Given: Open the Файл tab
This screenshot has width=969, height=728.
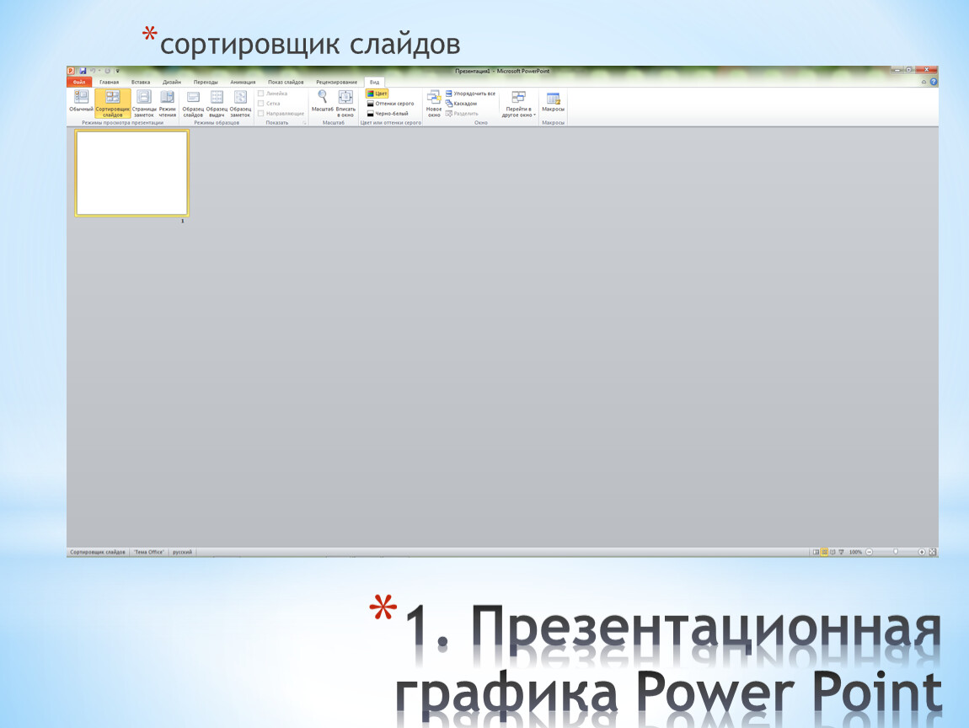Looking at the screenshot, I should pyautogui.click(x=79, y=82).
